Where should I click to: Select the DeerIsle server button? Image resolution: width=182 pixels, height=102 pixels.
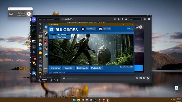tap(68, 68)
